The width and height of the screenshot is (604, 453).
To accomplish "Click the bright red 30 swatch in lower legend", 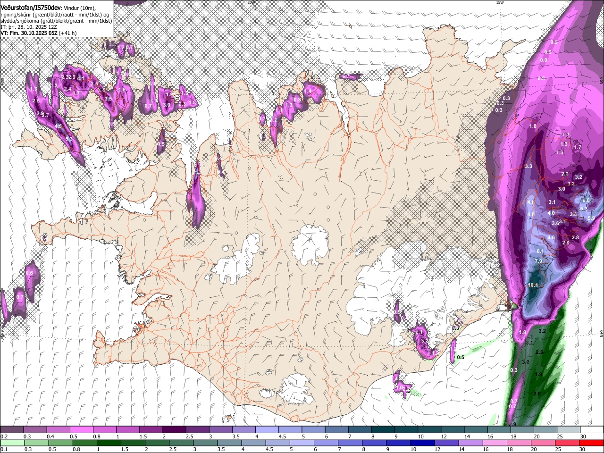I will click(591, 443).
